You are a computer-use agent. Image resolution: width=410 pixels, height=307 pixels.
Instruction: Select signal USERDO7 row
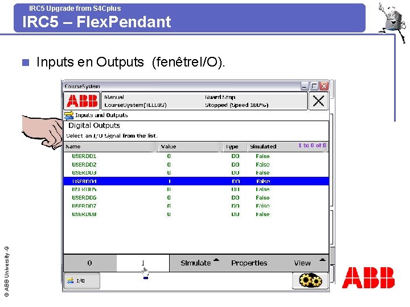click(x=196, y=206)
